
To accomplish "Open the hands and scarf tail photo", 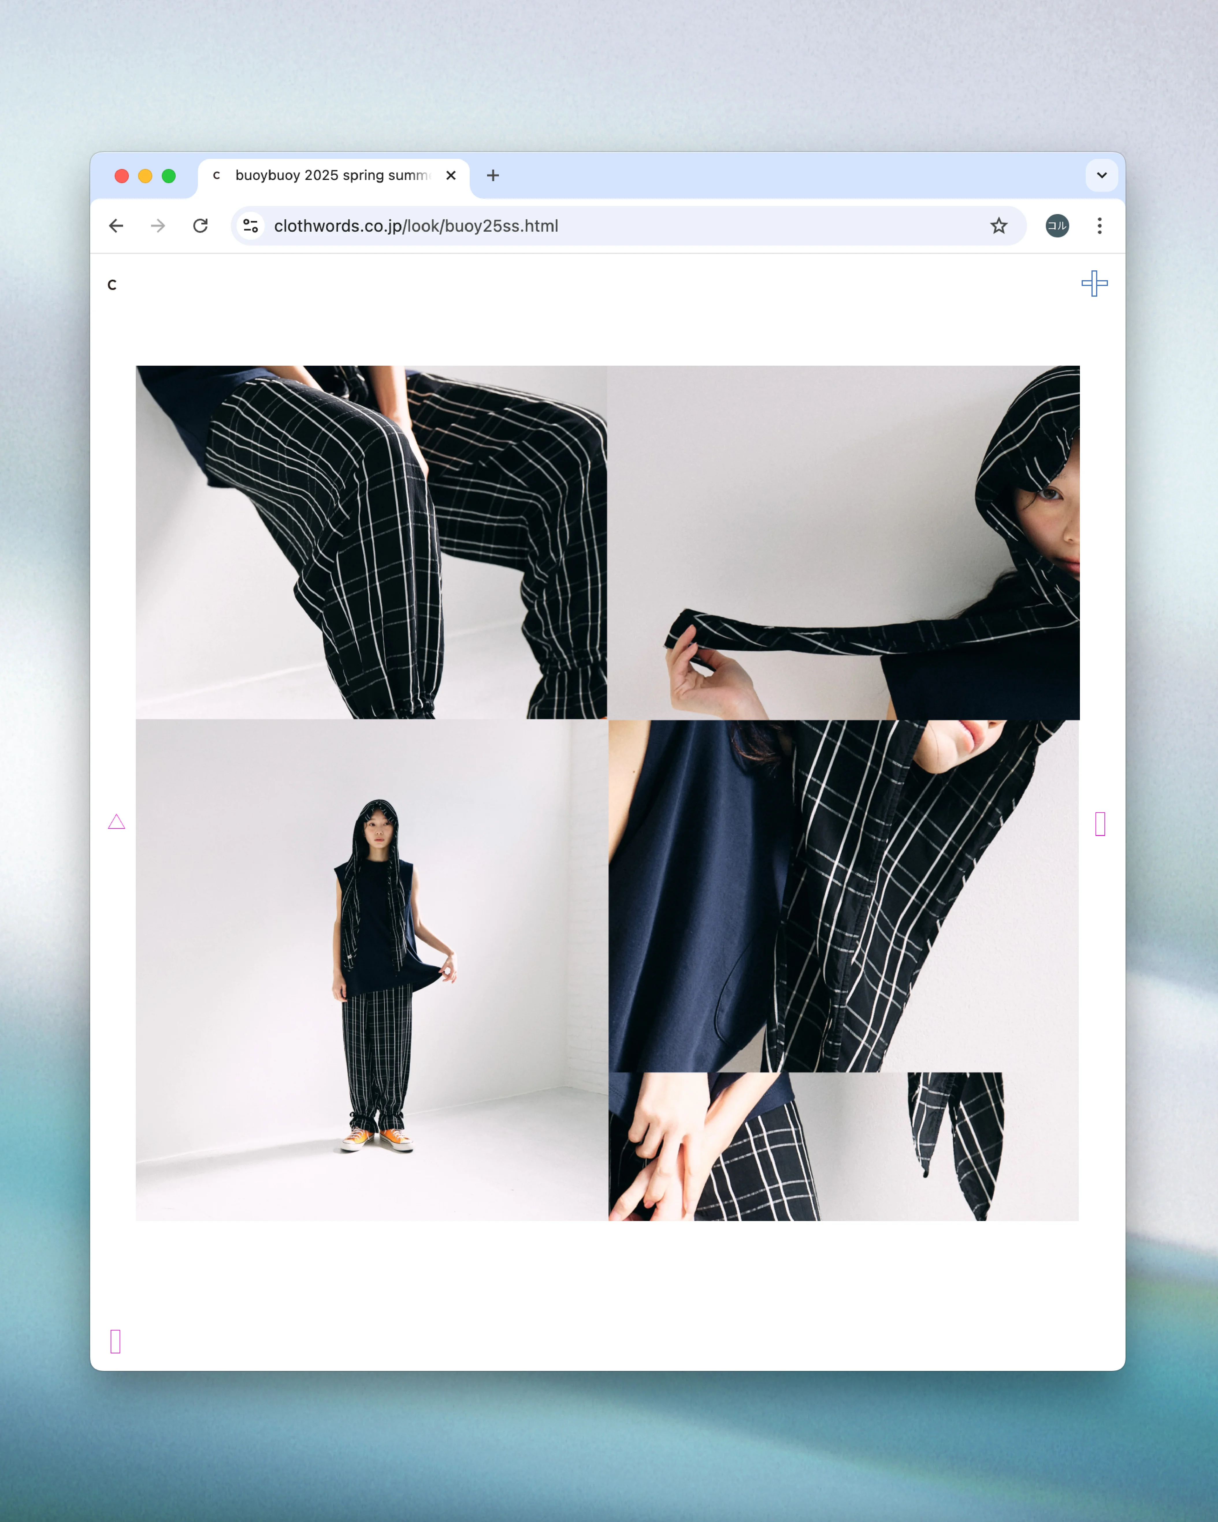I will 844,1146.
